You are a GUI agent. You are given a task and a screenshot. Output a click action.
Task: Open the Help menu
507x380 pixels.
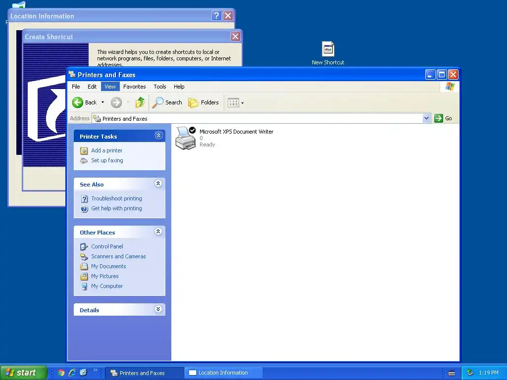click(x=179, y=87)
